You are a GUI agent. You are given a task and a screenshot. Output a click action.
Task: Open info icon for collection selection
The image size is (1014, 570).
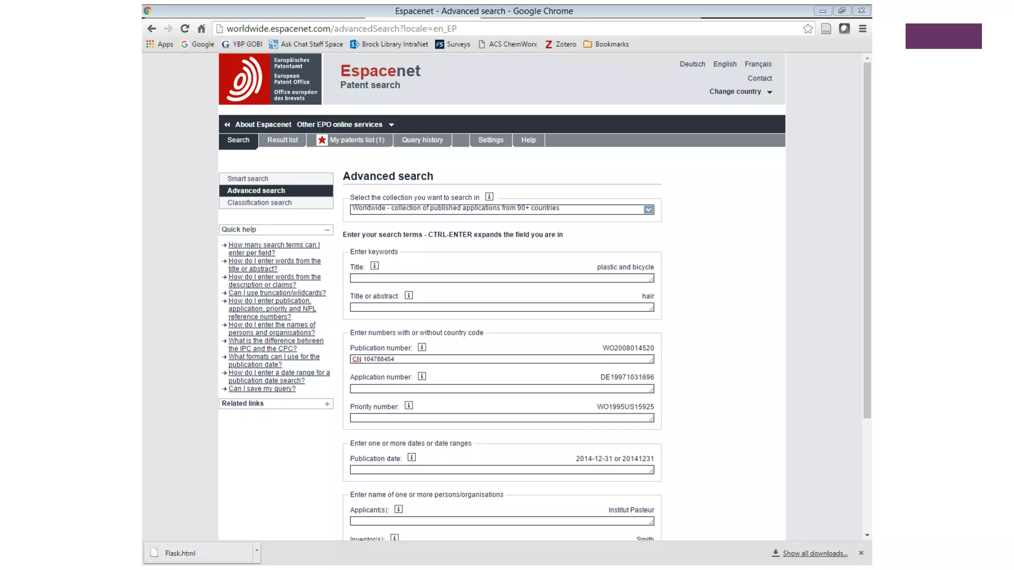click(489, 197)
